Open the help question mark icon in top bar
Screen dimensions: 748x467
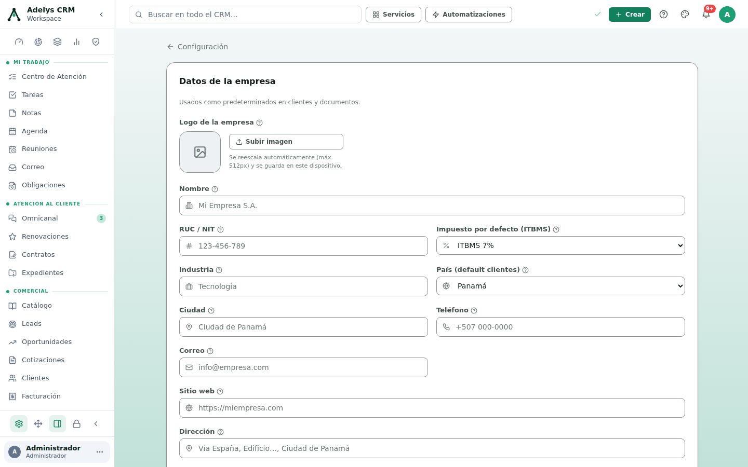coord(663,15)
